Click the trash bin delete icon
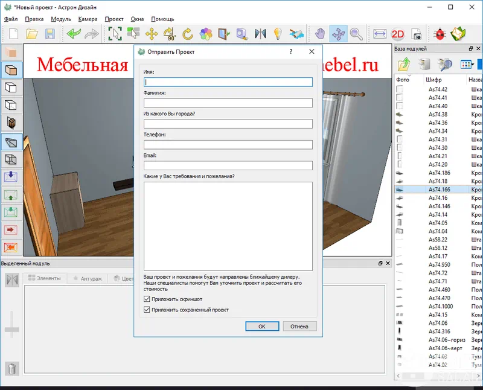This screenshot has height=390, width=483. pyautogui.click(x=12, y=368)
